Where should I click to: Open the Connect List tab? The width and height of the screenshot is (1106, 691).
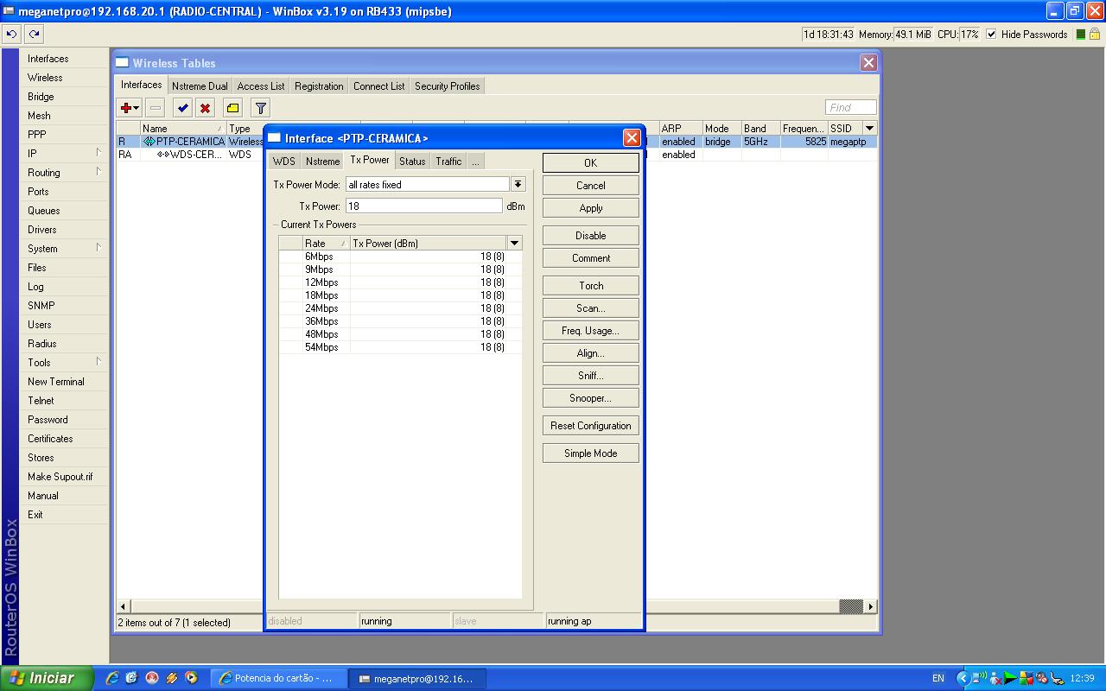pyautogui.click(x=378, y=86)
